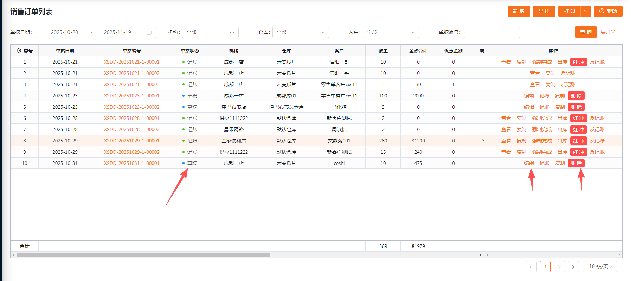Click 查看 for order XSDD-20251029-1-00001
Viewport: 631px width, 281px height.
point(506,141)
